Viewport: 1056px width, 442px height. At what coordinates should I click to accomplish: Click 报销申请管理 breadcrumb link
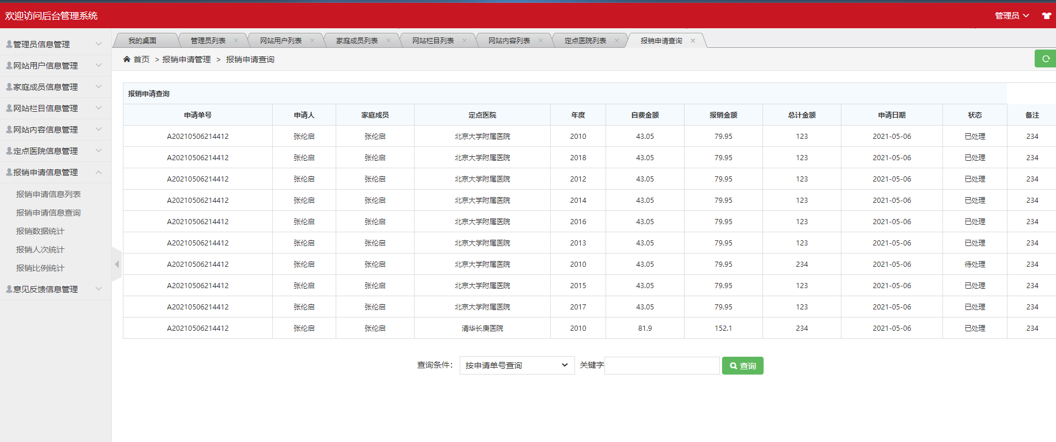coord(186,59)
